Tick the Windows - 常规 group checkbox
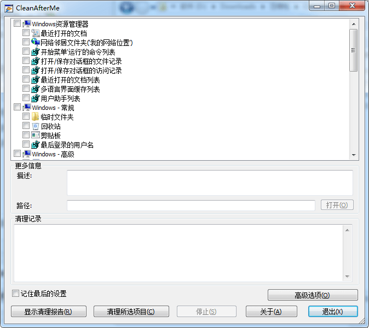Screen dimensions: 369x328 17,107
